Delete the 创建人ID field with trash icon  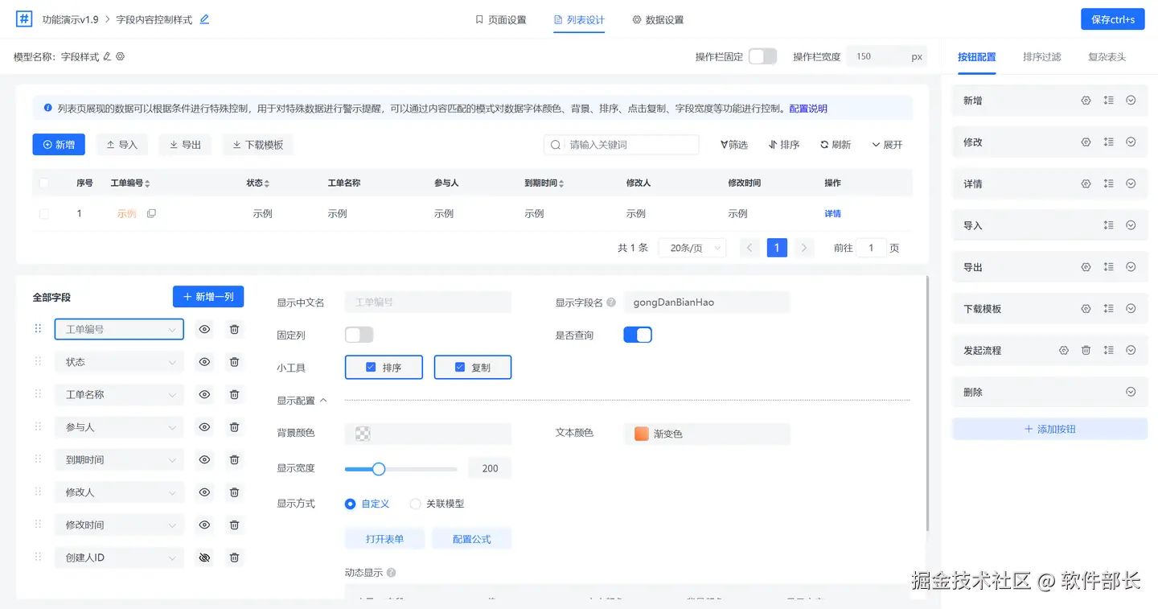click(x=234, y=558)
